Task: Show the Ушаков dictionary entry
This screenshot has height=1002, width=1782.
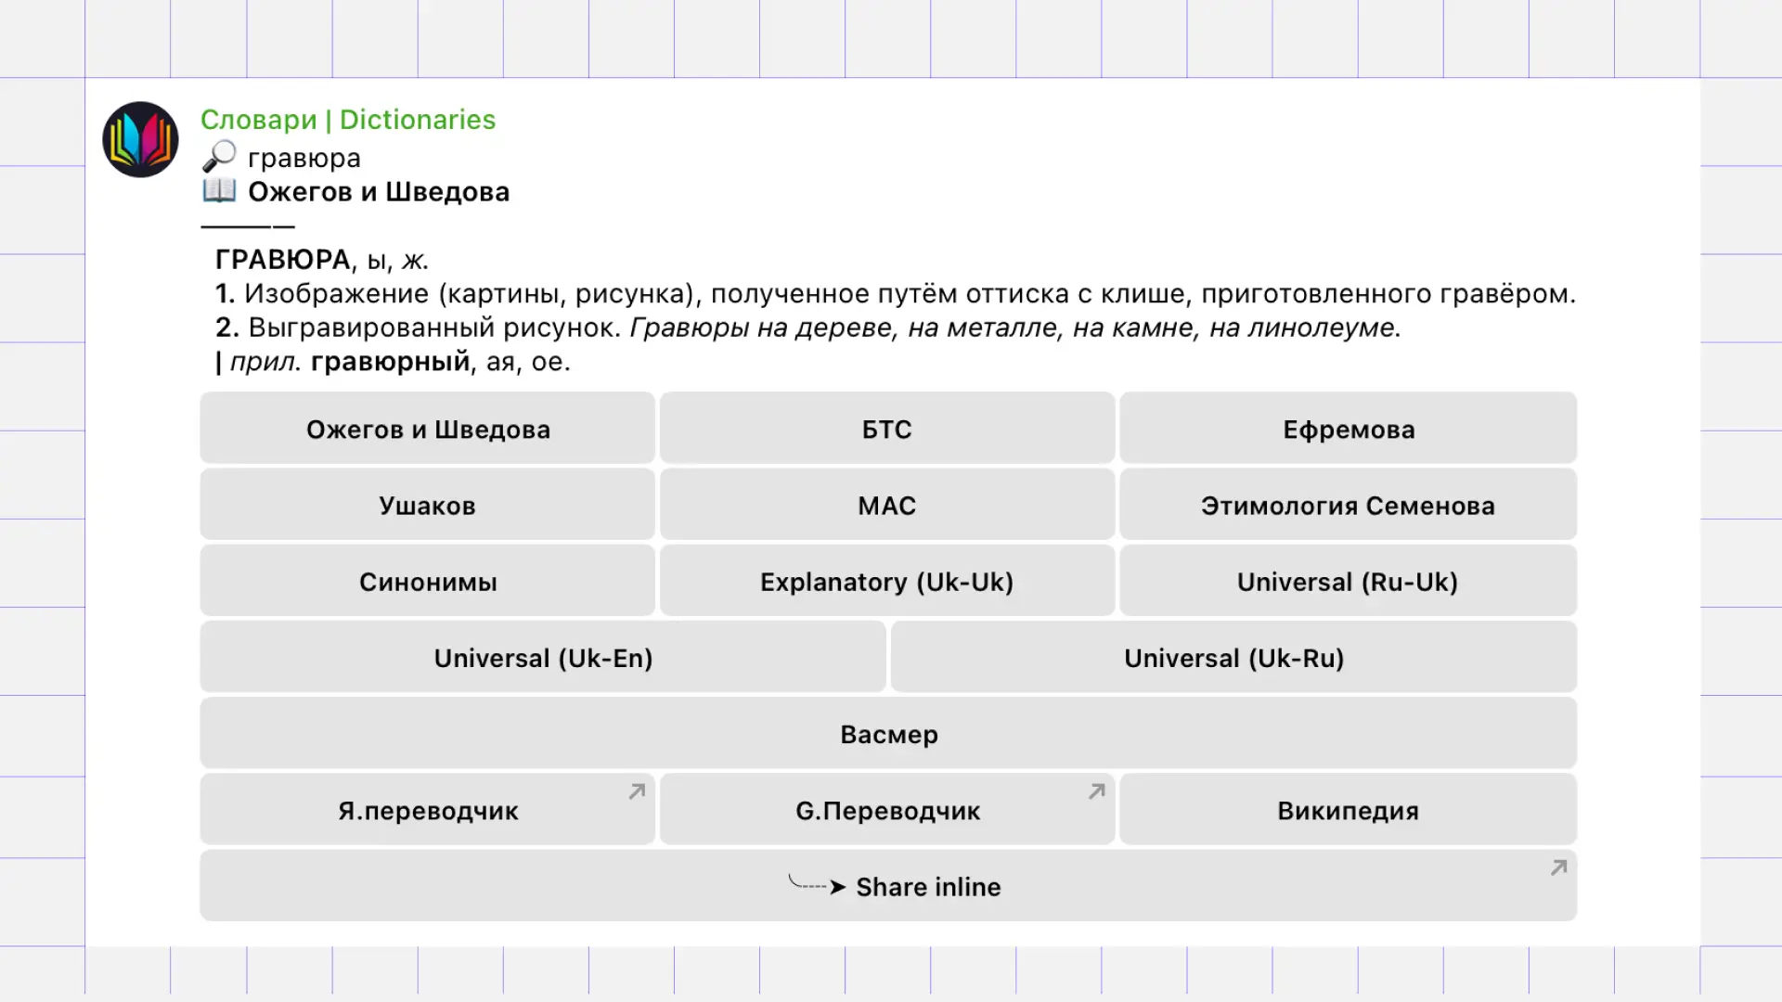Action: (x=428, y=505)
